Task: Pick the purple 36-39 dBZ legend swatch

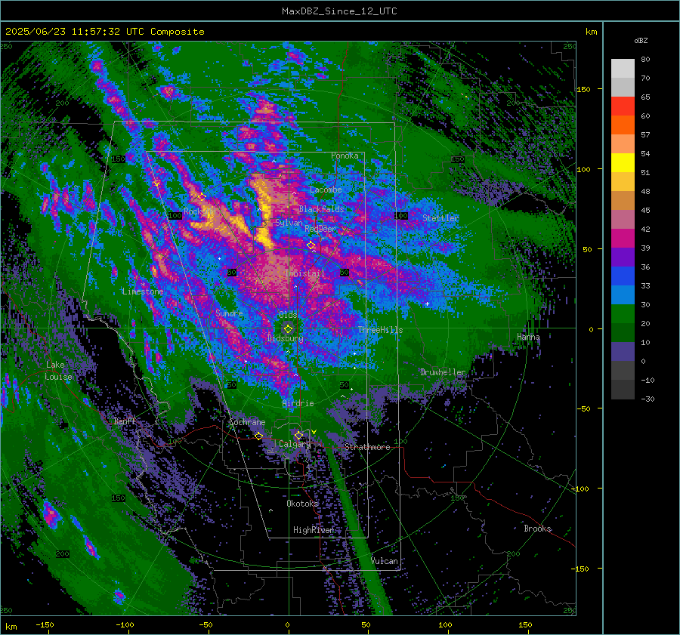Action: [623, 257]
